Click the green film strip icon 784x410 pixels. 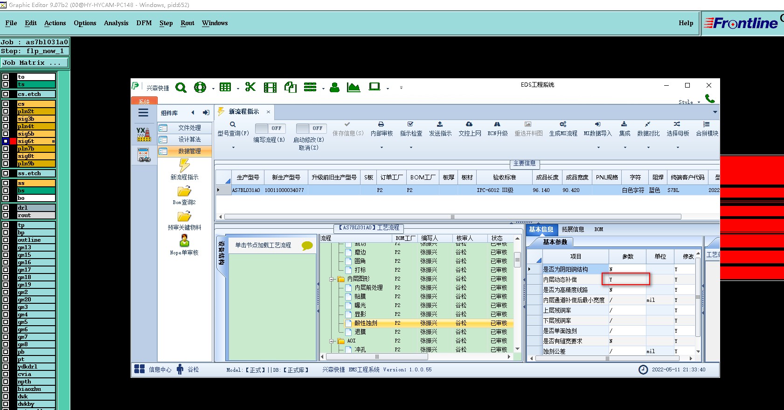[x=270, y=88]
